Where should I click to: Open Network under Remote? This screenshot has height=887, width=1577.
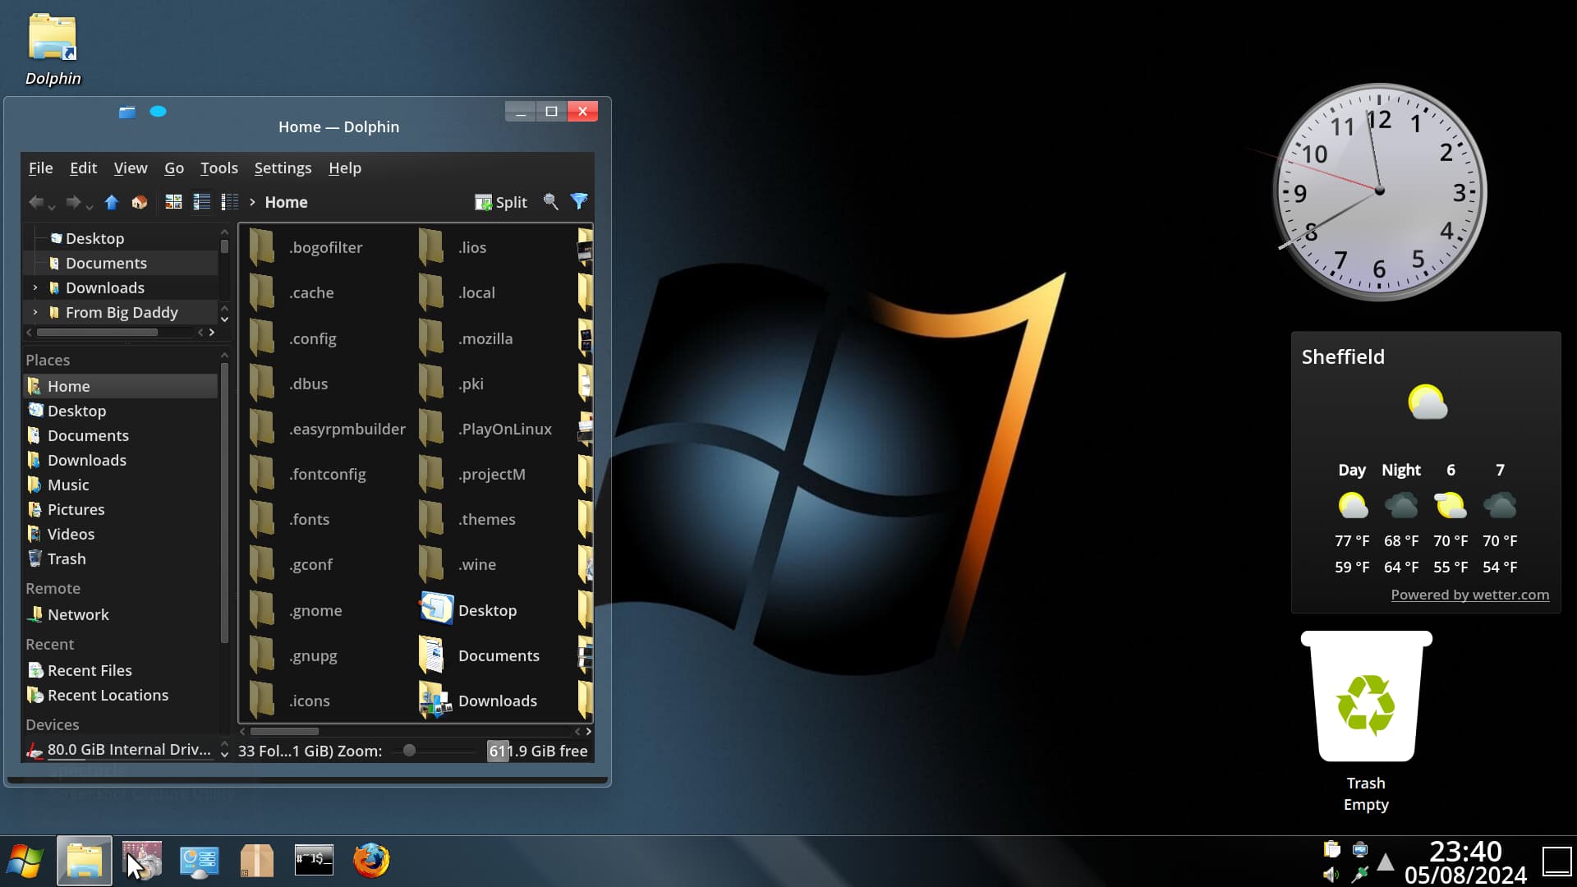click(120, 614)
